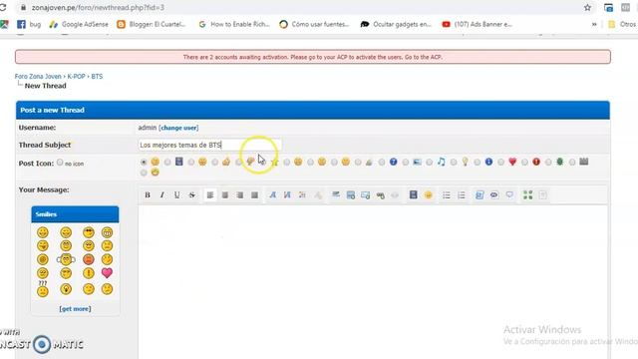
Task: Open the Google AdSense bookmark
Action: pyautogui.click(x=79, y=24)
